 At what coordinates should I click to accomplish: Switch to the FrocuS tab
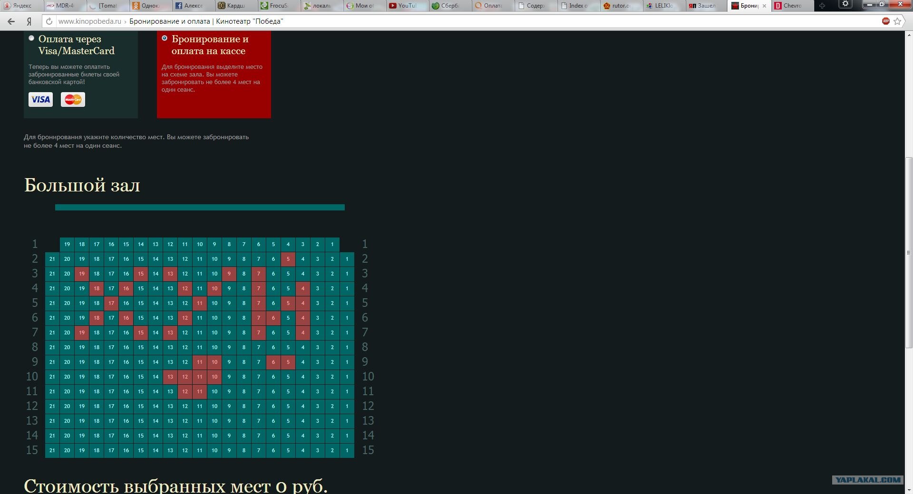click(x=279, y=6)
